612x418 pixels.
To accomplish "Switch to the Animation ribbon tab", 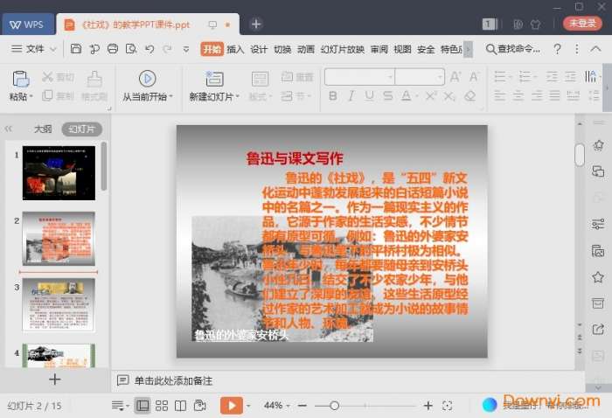I will pyautogui.click(x=306, y=49).
